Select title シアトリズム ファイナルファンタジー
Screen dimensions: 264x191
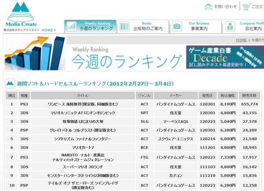[83, 139]
